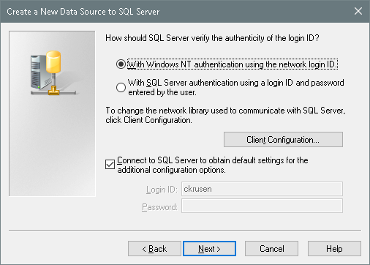370x265 pixels.
Task: Click the server database wizard image
Action: pyautogui.click(x=52, y=113)
